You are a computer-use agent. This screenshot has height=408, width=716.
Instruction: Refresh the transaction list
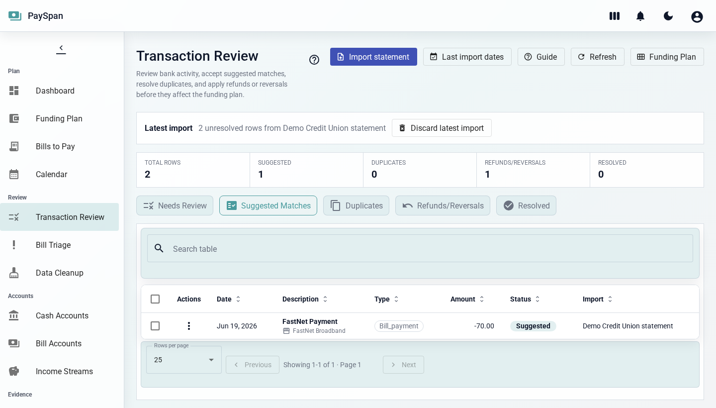click(597, 57)
